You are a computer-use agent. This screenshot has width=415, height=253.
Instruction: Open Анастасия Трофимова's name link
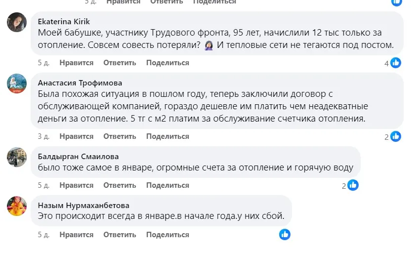80,83
